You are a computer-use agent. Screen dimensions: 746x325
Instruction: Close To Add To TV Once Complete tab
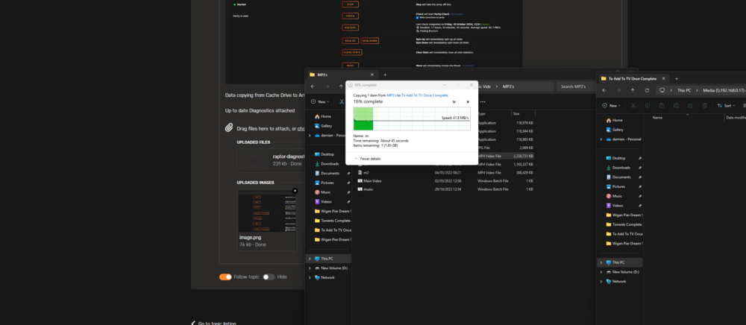click(x=663, y=79)
